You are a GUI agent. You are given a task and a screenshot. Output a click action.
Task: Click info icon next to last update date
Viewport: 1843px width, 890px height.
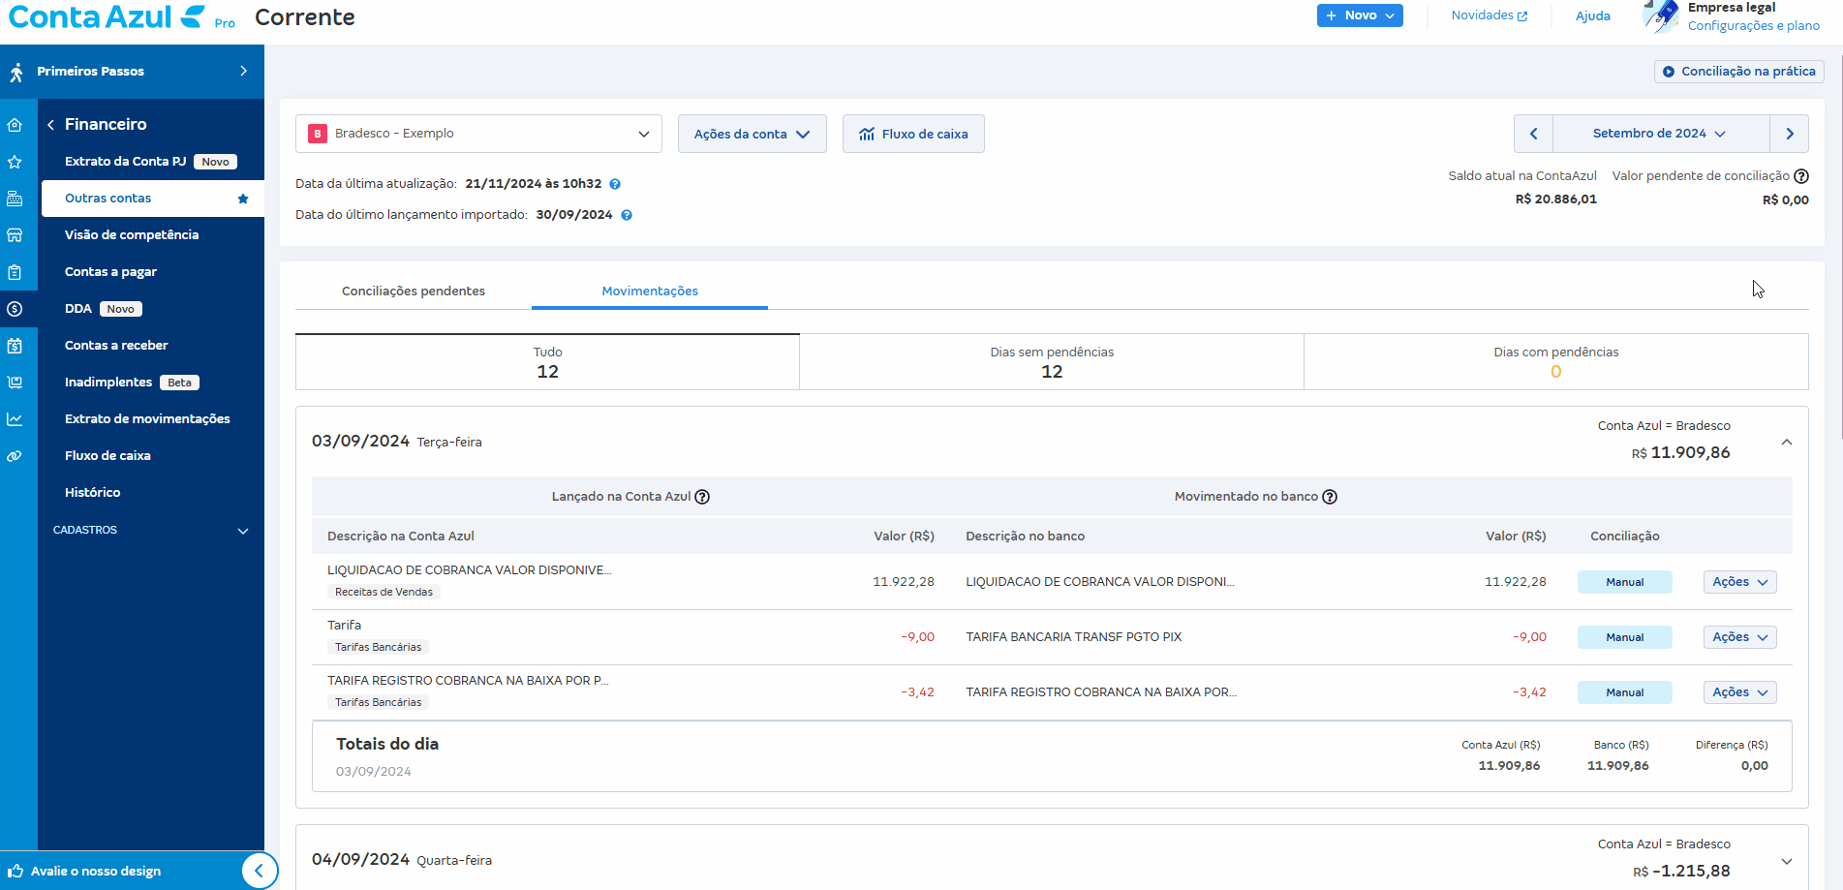point(615,184)
